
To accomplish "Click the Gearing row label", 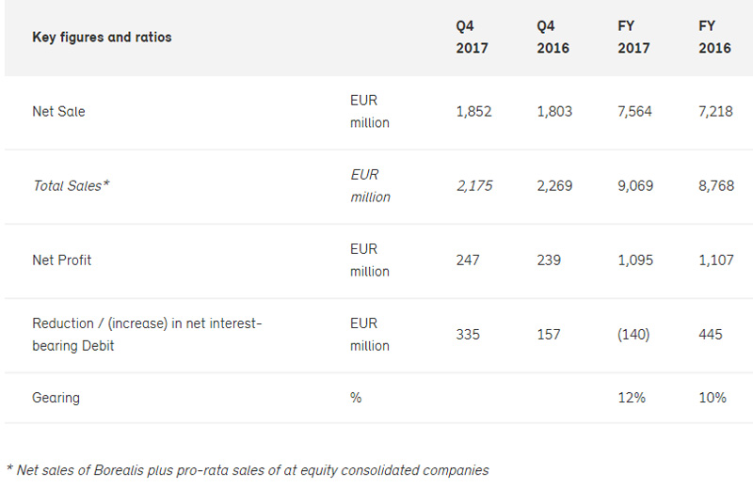I will 56,398.
